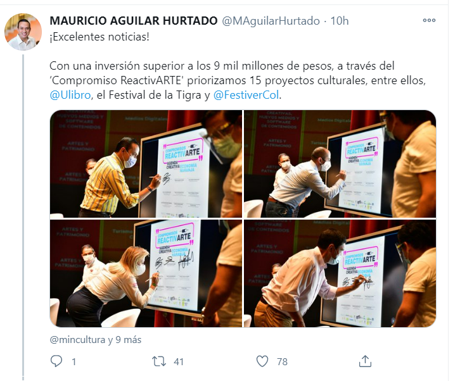Visit the @FestiverCol profile link
Screen dimensions: 460x381
pyautogui.click(x=246, y=95)
